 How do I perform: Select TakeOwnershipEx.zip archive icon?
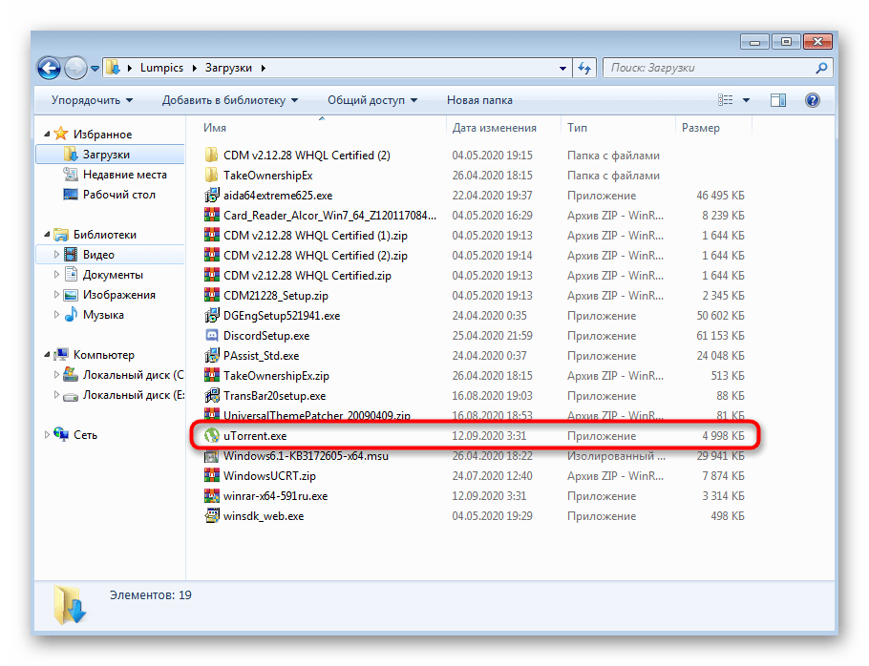211,375
